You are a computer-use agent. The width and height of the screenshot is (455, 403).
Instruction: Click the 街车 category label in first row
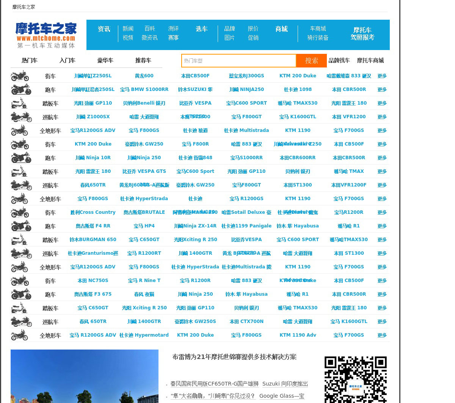point(50,76)
